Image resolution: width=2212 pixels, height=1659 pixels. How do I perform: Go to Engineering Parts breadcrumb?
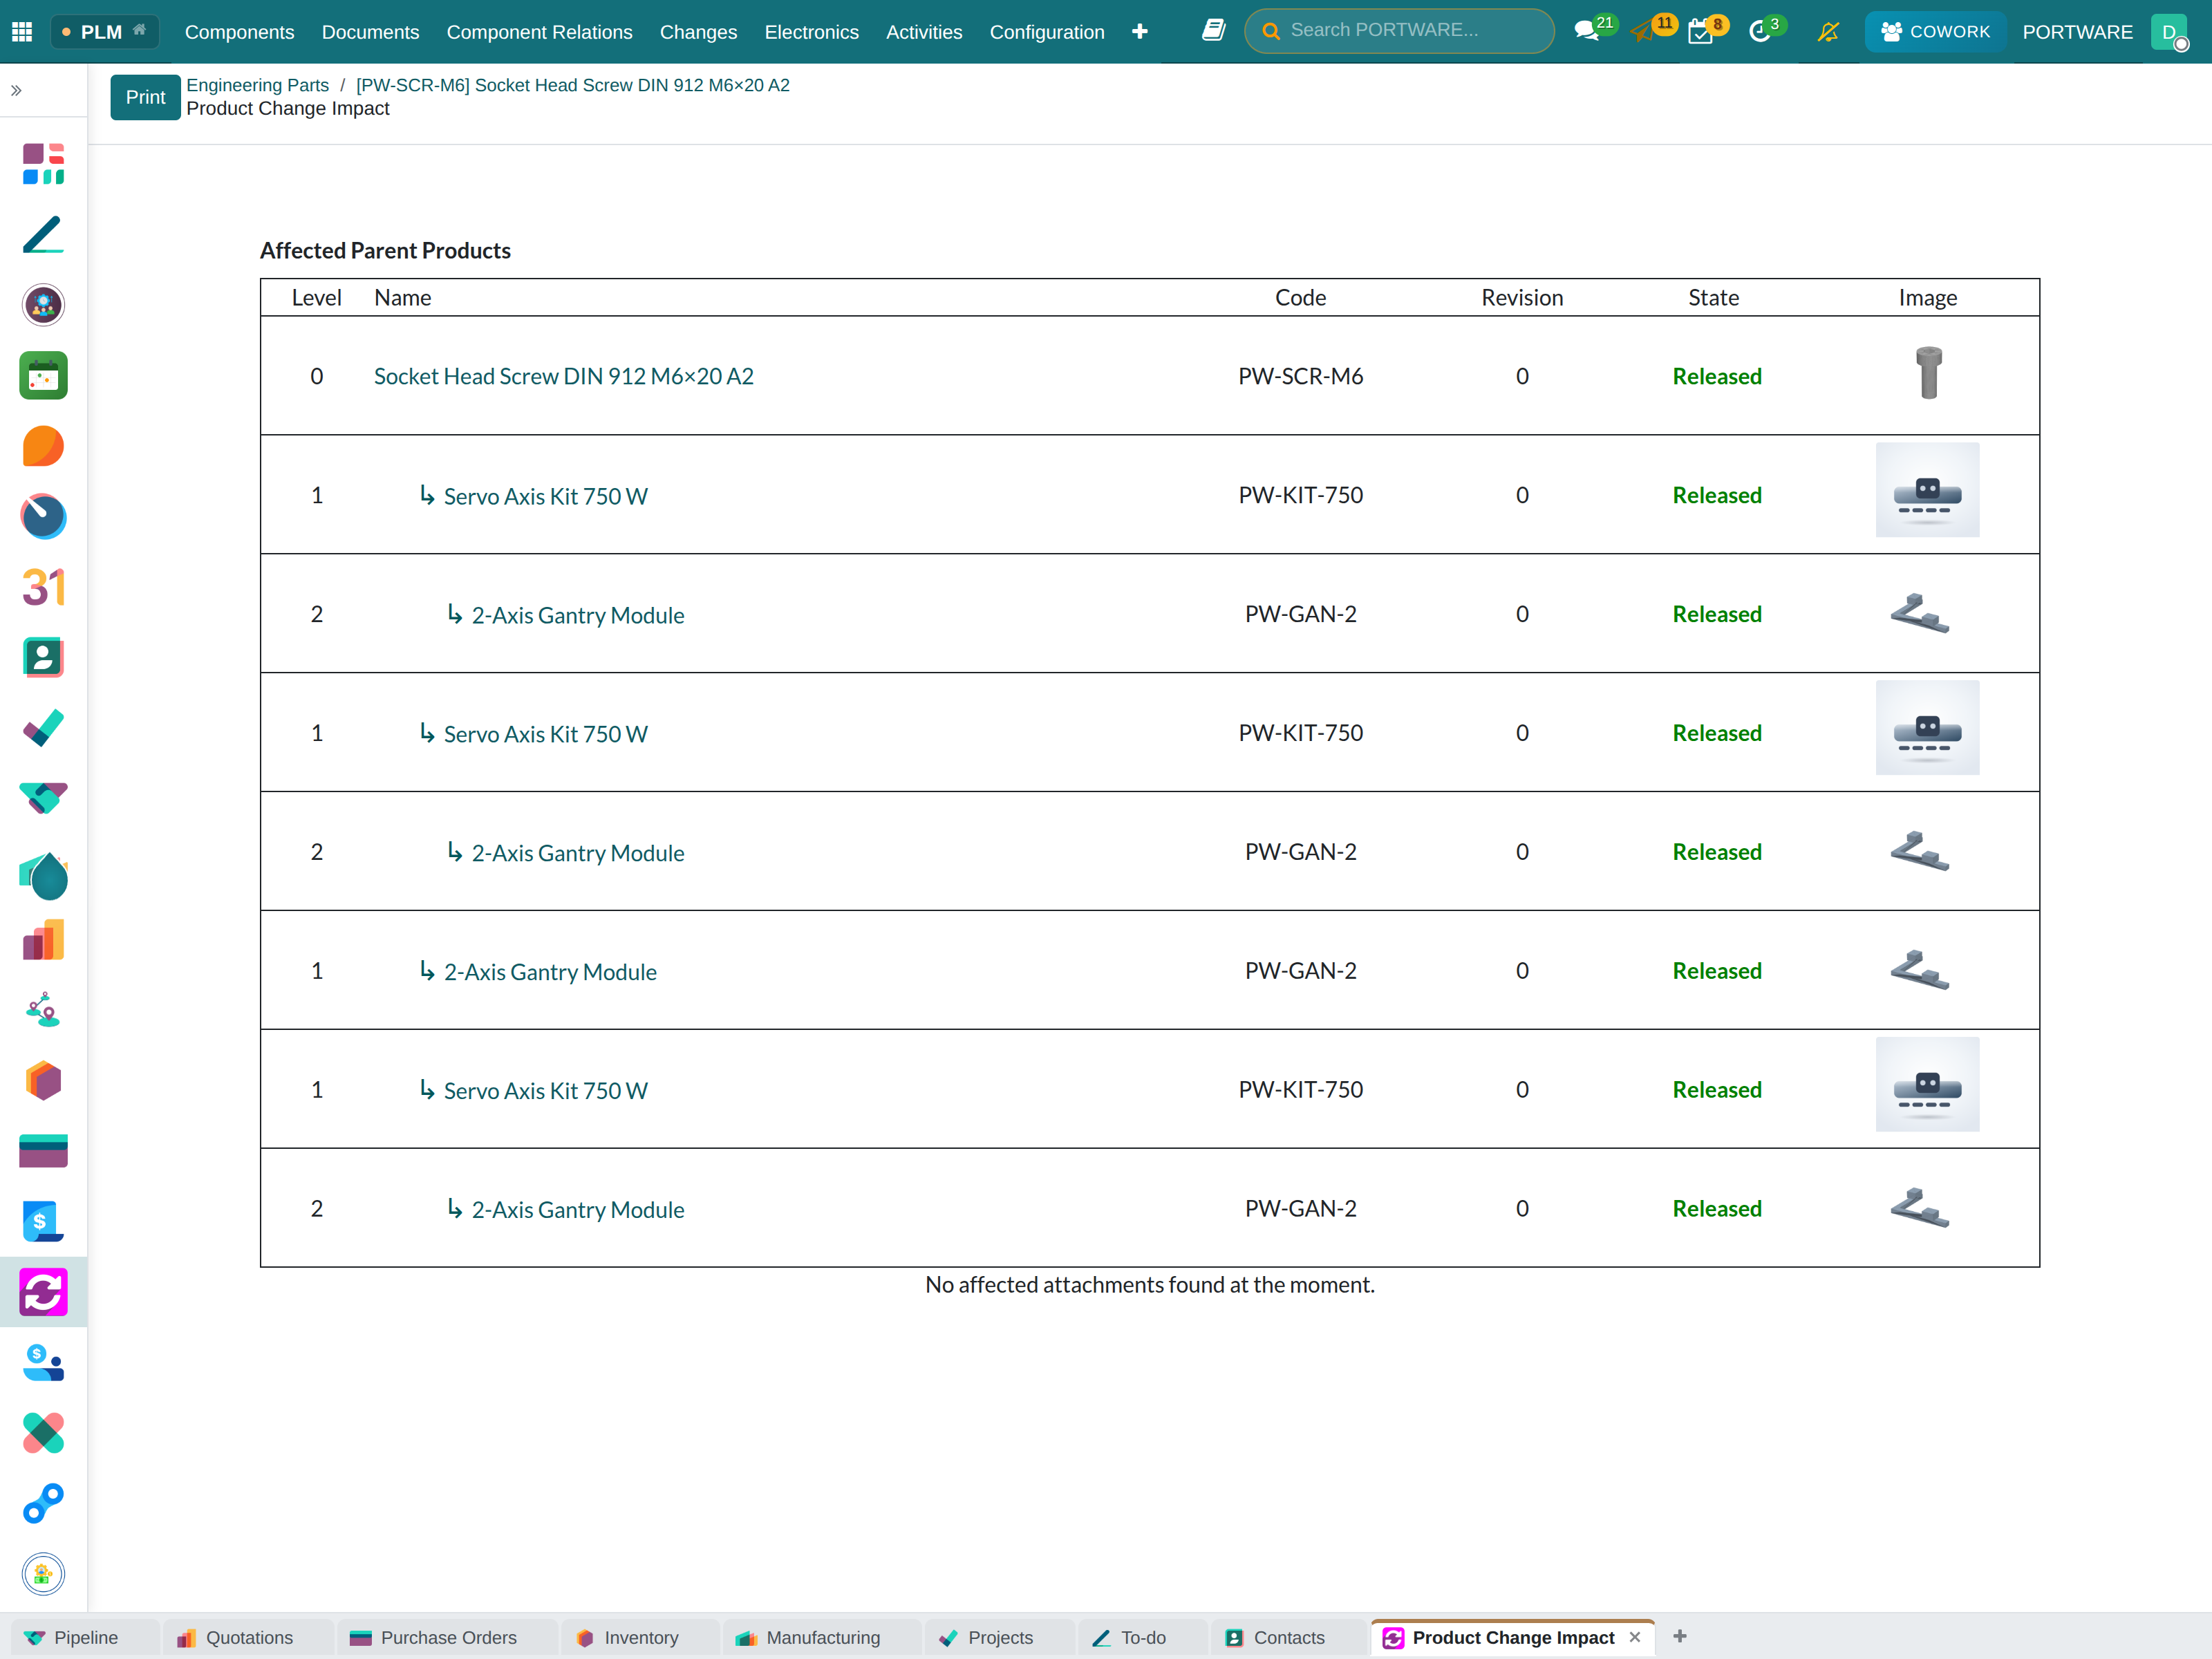257,85
